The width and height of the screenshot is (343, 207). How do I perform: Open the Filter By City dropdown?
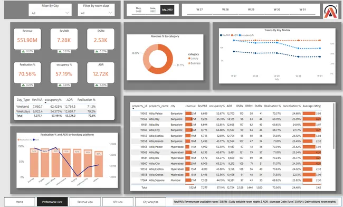50,13
